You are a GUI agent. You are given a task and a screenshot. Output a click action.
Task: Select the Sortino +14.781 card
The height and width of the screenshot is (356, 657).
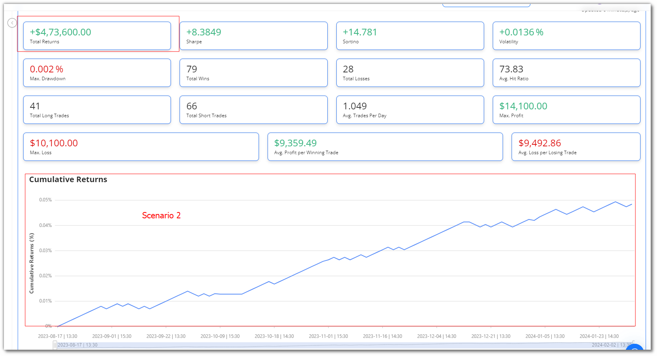click(x=410, y=36)
